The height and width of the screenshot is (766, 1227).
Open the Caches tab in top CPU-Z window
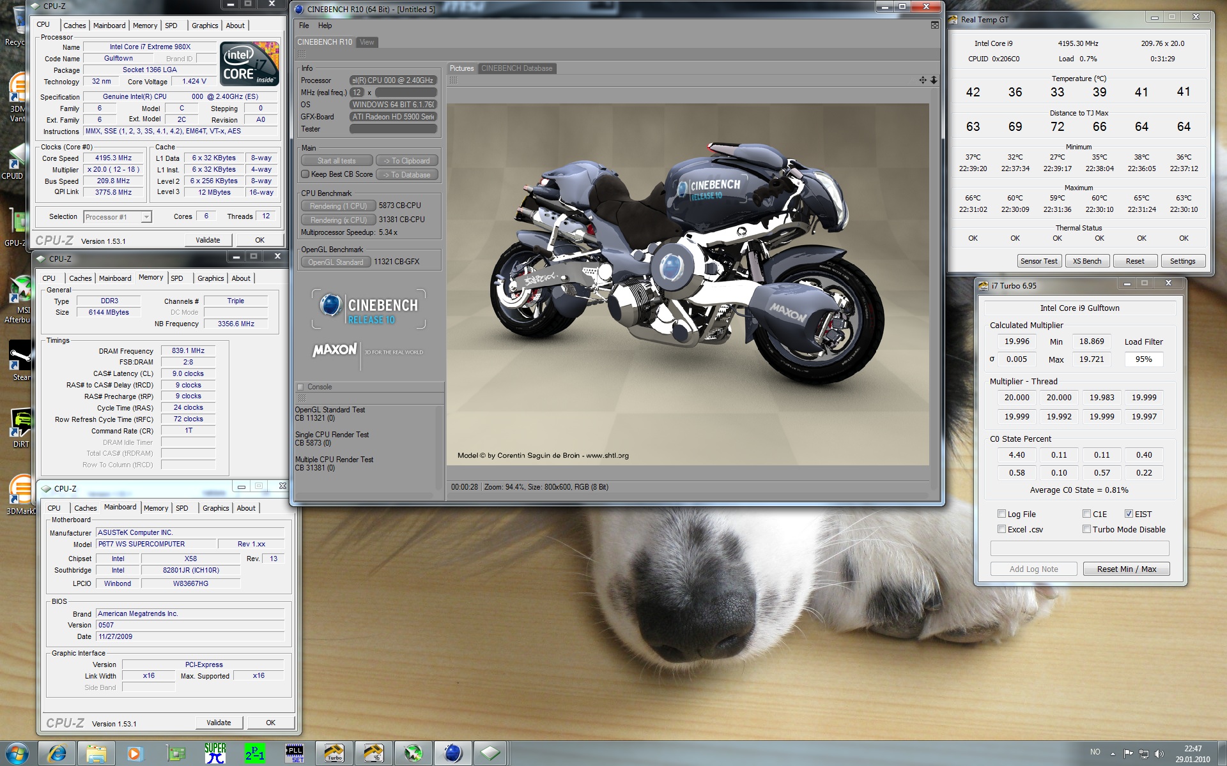[x=74, y=26]
